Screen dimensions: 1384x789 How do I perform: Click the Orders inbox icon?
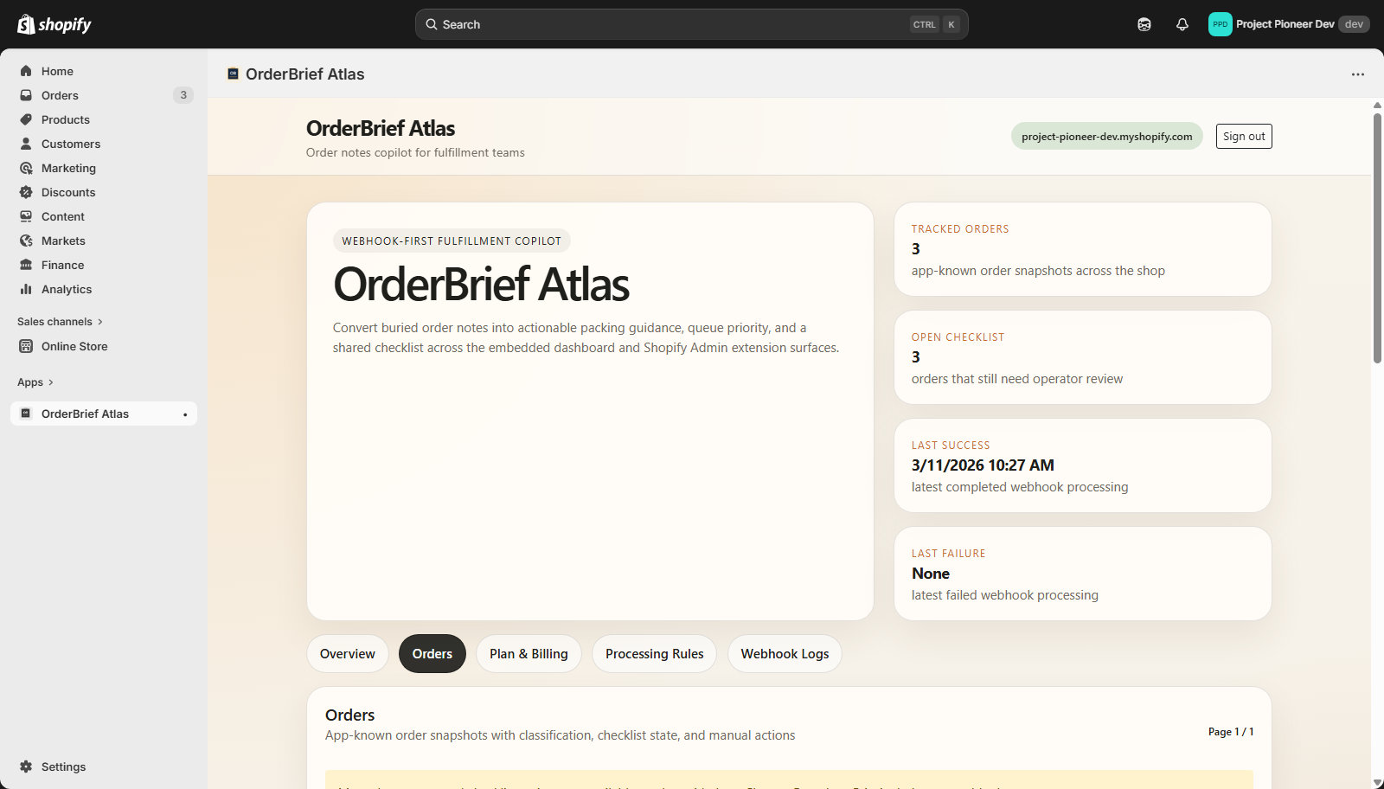tap(26, 95)
